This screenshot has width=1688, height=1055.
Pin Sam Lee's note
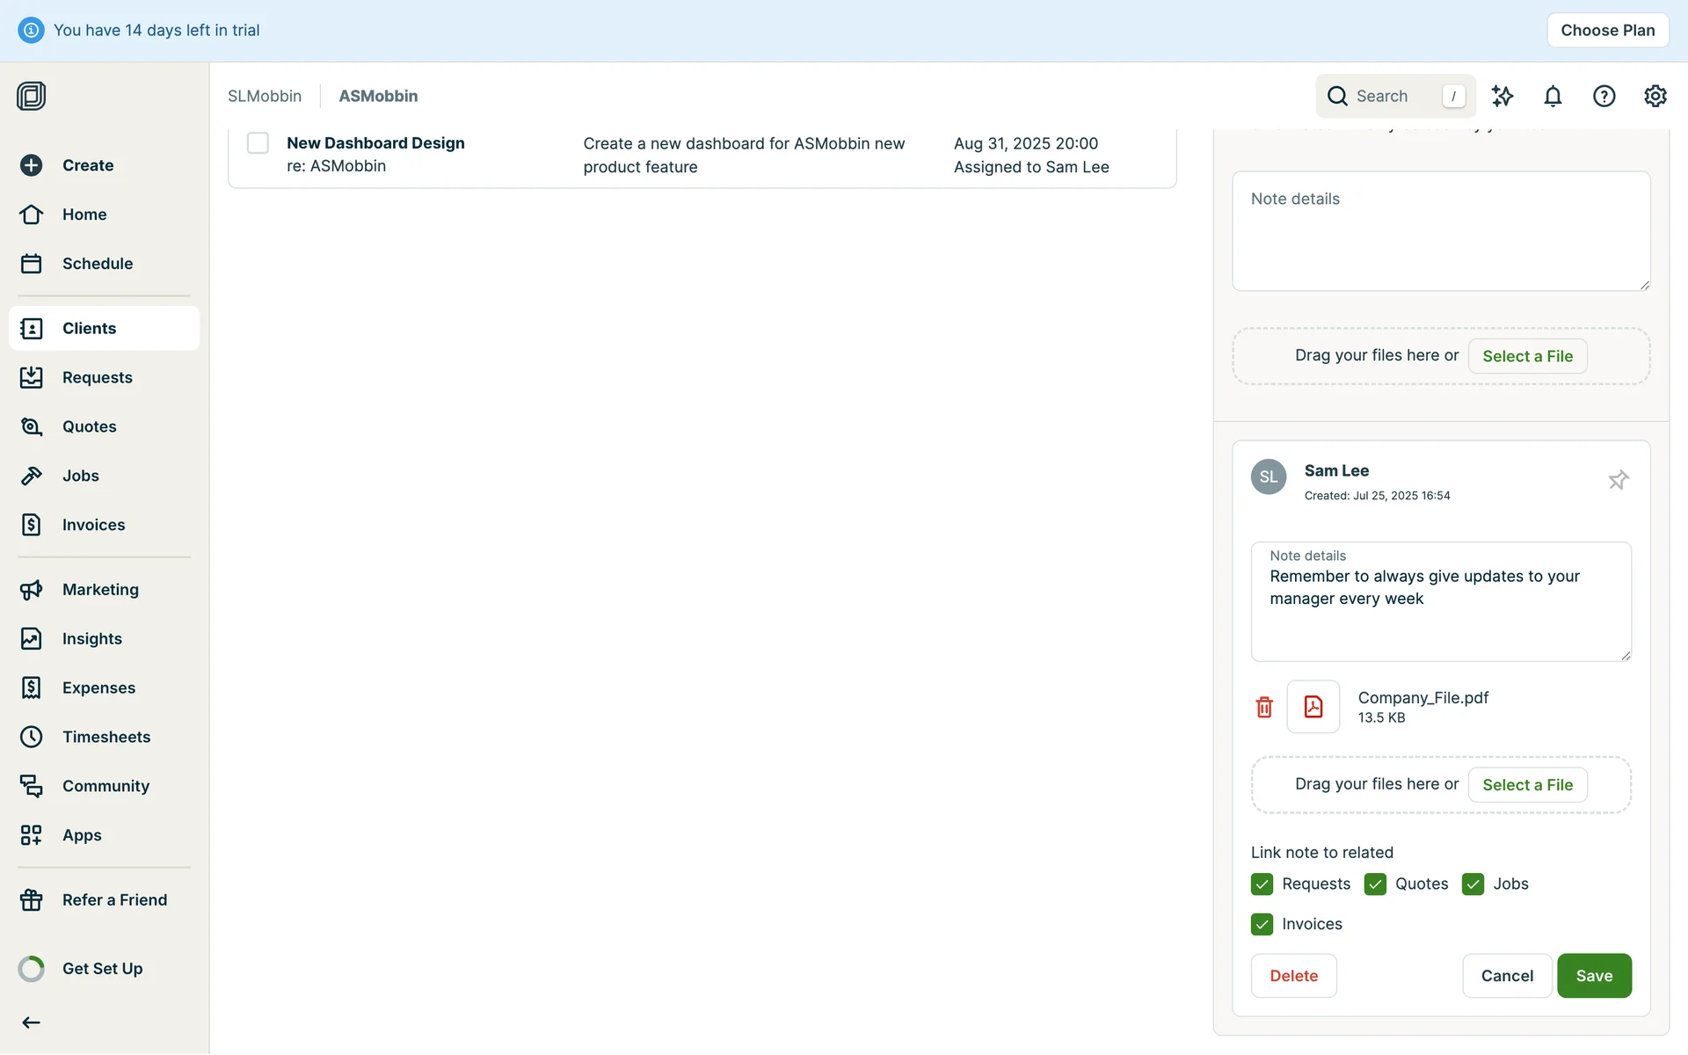coord(1618,480)
